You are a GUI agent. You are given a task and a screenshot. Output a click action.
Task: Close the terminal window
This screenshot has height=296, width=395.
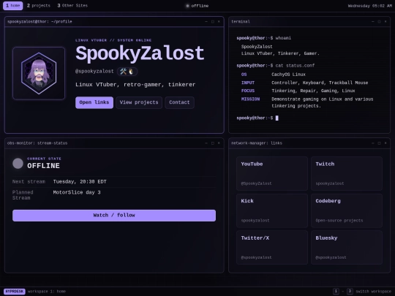point(385,22)
